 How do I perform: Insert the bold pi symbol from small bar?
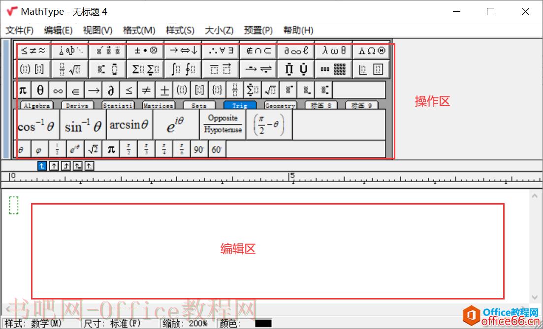click(x=23, y=90)
